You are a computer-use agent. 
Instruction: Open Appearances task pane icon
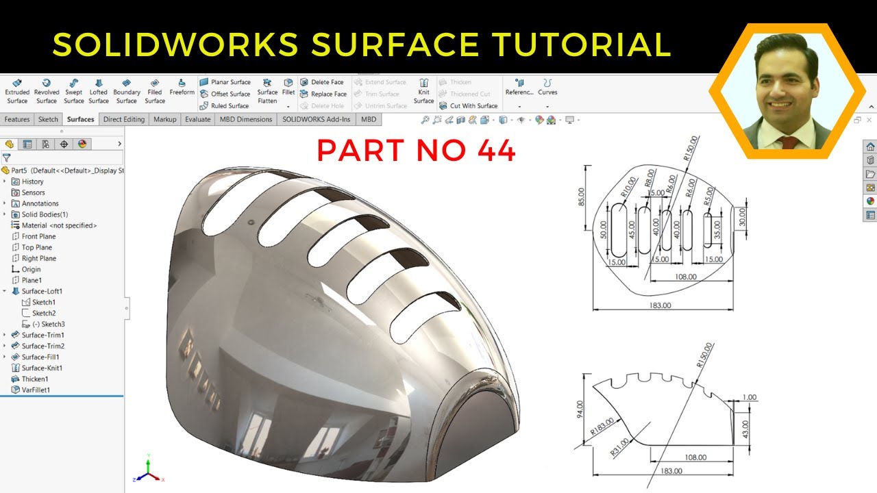[x=870, y=201]
